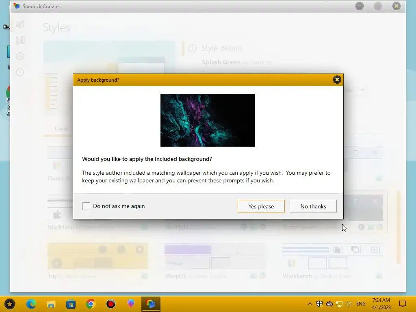Click the OneDrive cloud tray icon
416x312 pixels.
[329, 304]
